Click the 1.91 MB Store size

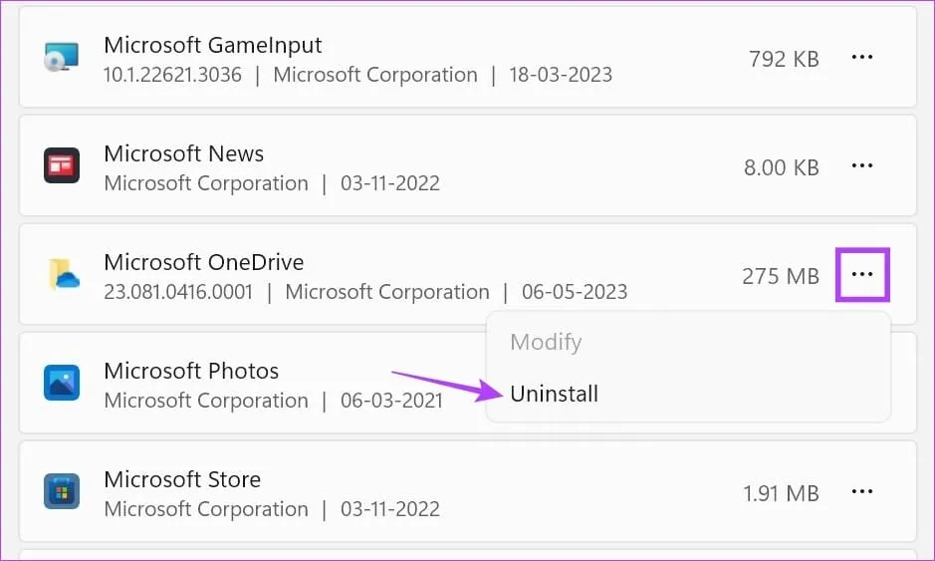[x=782, y=493]
